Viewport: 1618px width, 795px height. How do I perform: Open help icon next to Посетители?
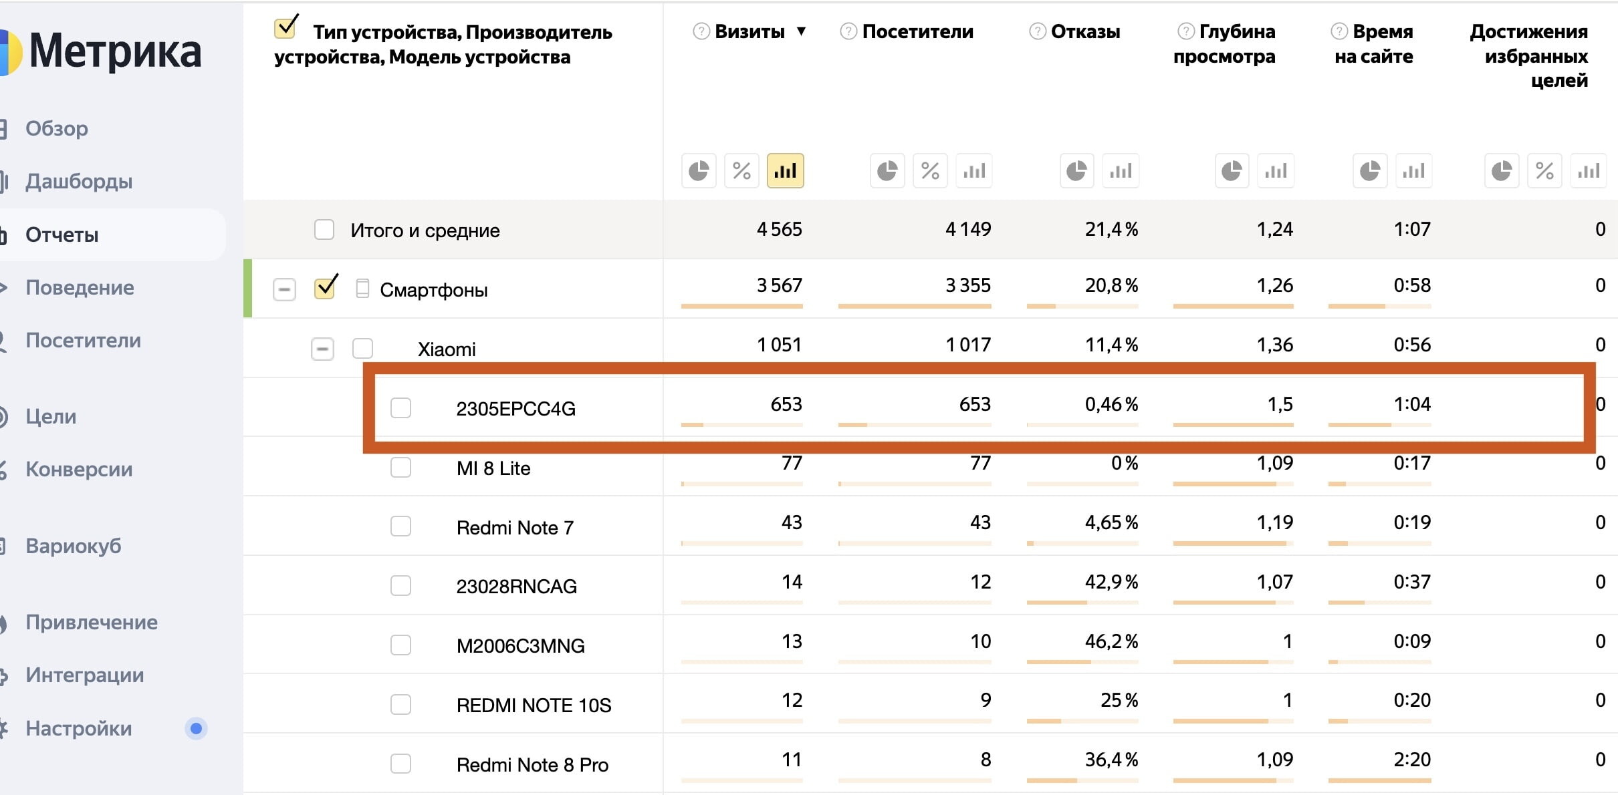848,31
